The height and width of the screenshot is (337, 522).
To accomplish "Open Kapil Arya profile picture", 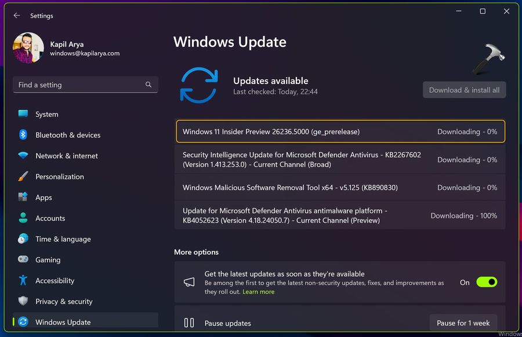I will pos(28,48).
